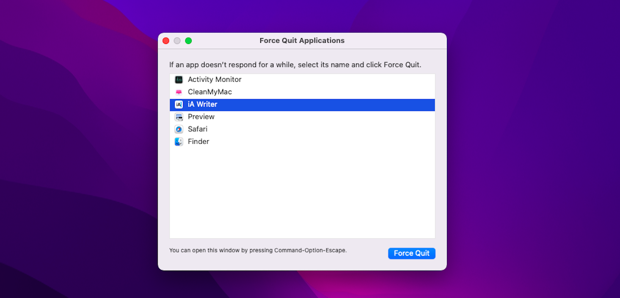Screen dimensions: 620x298
Task: Click the Preview app icon
Action: coord(178,117)
